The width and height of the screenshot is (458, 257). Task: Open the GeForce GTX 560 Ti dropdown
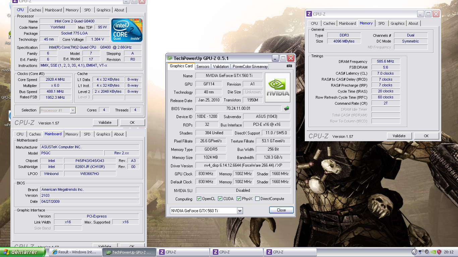(x=240, y=210)
